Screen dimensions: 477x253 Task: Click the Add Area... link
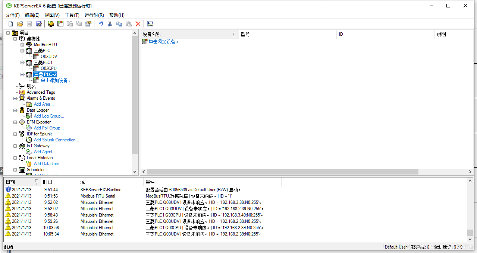(x=44, y=104)
